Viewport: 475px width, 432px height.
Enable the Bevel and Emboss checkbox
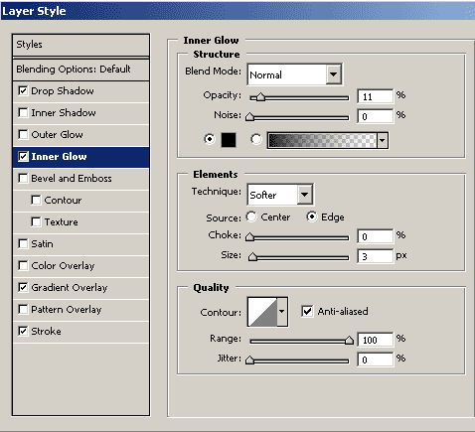pyautogui.click(x=23, y=178)
